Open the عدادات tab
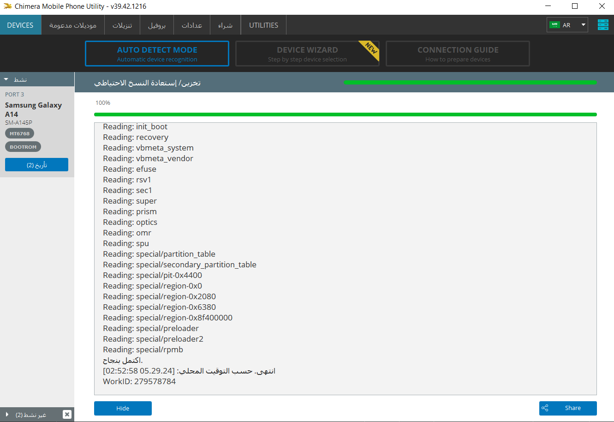The height and width of the screenshot is (422, 614). [192, 25]
